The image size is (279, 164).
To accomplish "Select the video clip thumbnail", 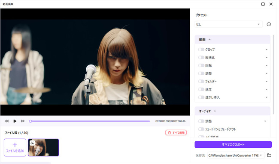I will (x=43, y=147).
